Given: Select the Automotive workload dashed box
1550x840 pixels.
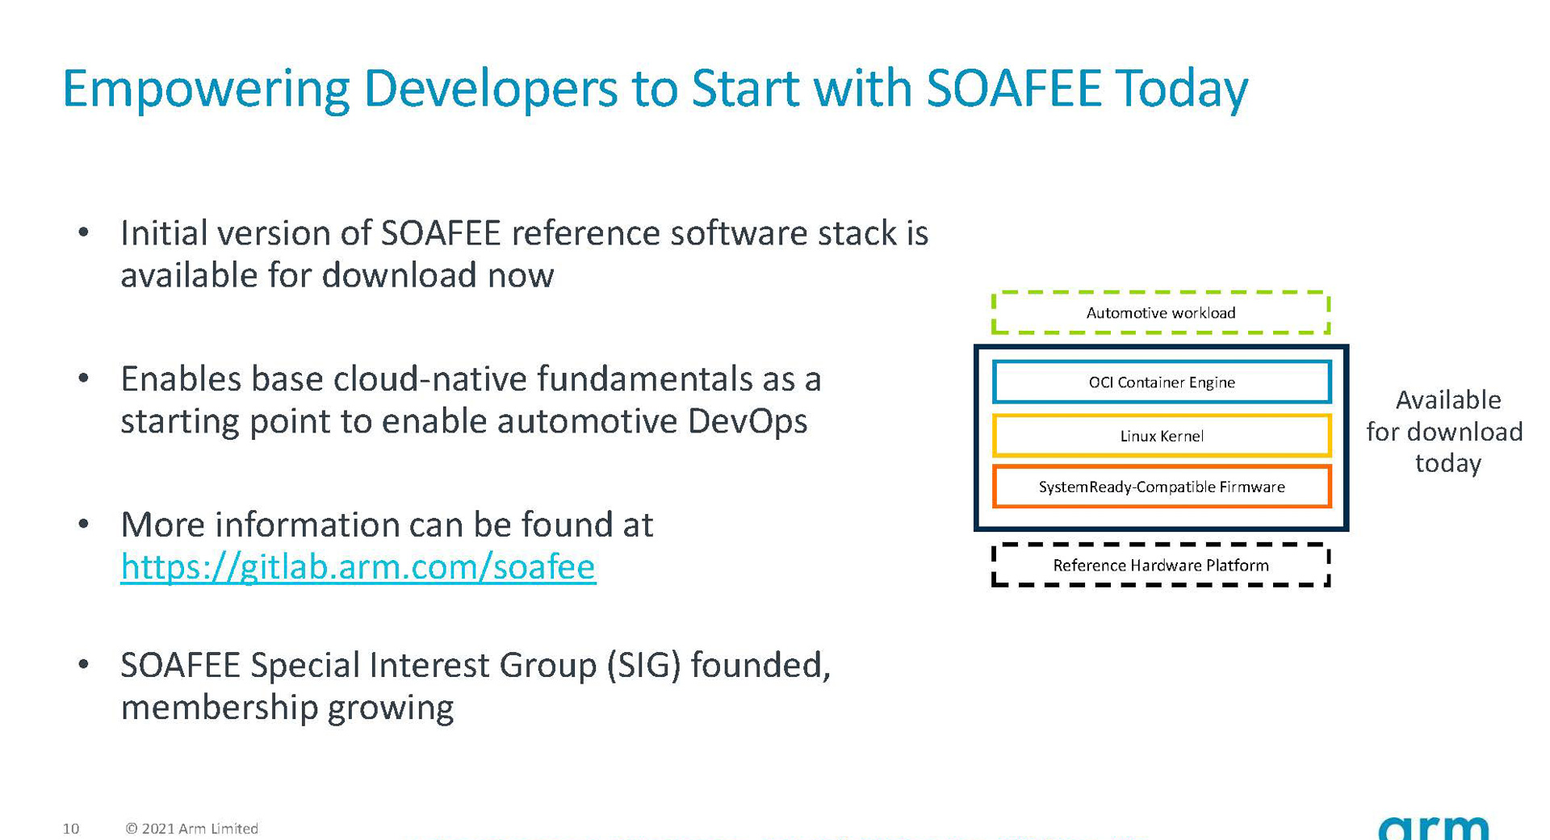Looking at the screenshot, I should click(x=1161, y=313).
